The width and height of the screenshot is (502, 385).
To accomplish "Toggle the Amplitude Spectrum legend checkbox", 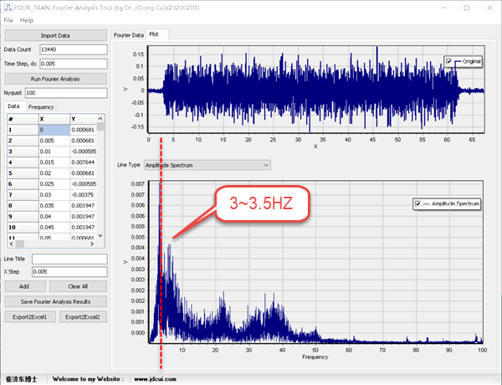I will pyautogui.click(x=417, y=203).
